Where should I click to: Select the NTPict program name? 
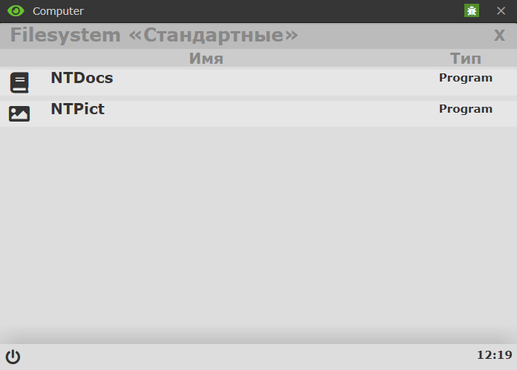[x=77, y=109]
